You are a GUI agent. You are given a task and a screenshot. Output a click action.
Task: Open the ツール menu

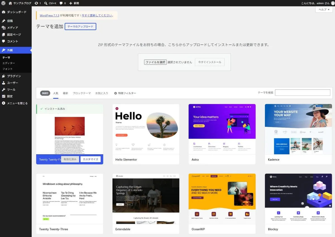(16, 89)
